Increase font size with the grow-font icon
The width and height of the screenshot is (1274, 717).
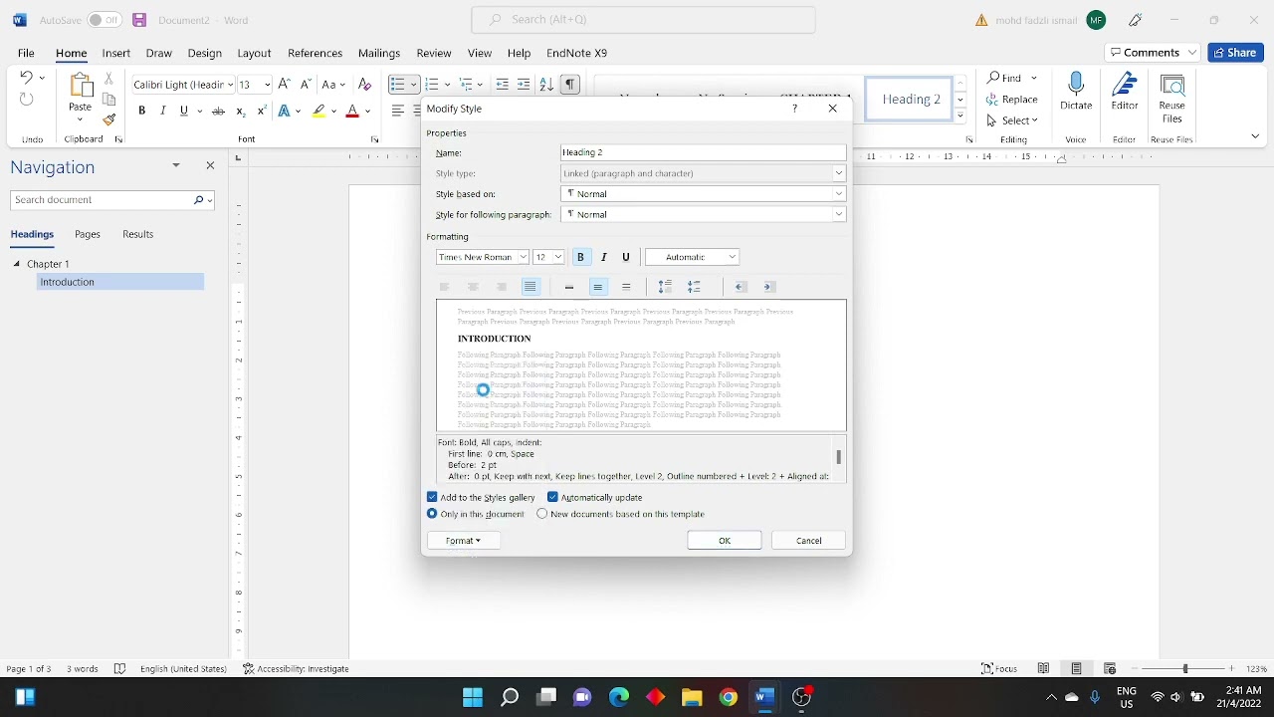tap(285, 85)
